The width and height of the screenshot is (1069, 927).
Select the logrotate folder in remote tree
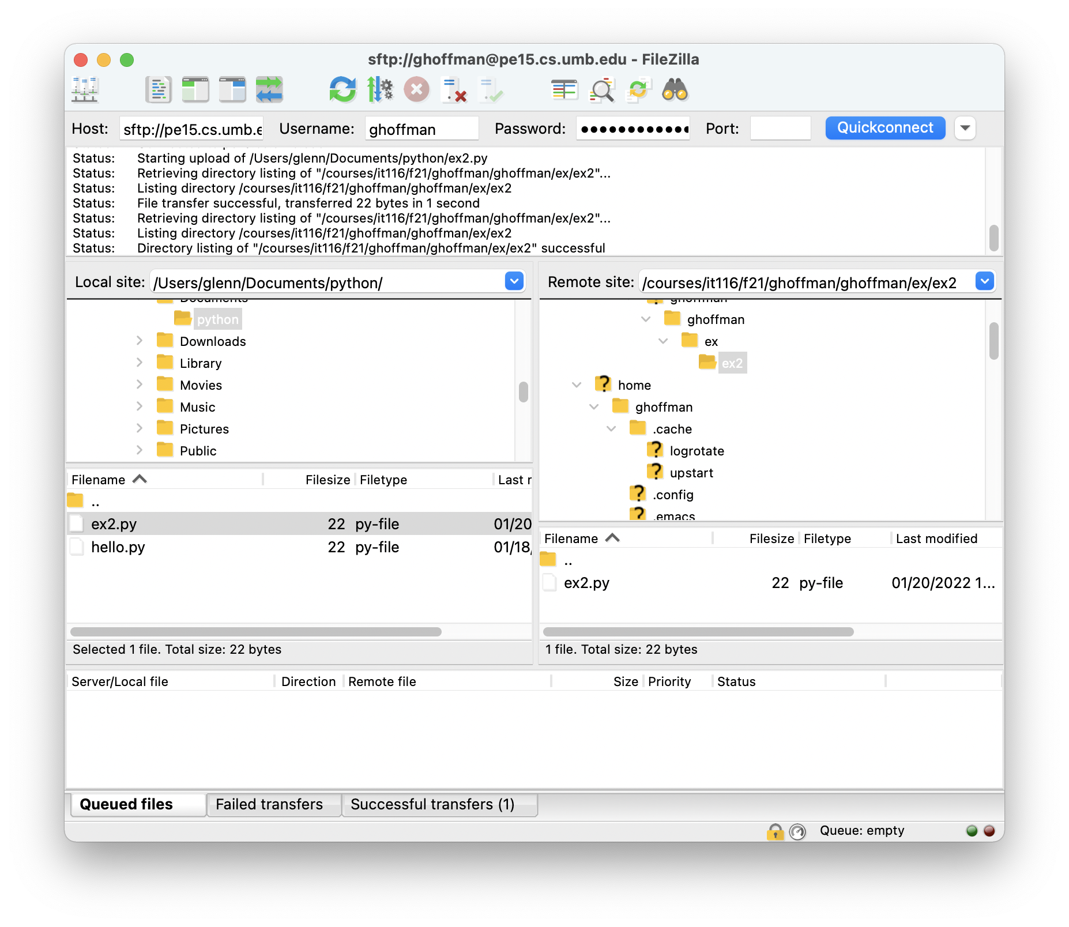coord(697,451)
